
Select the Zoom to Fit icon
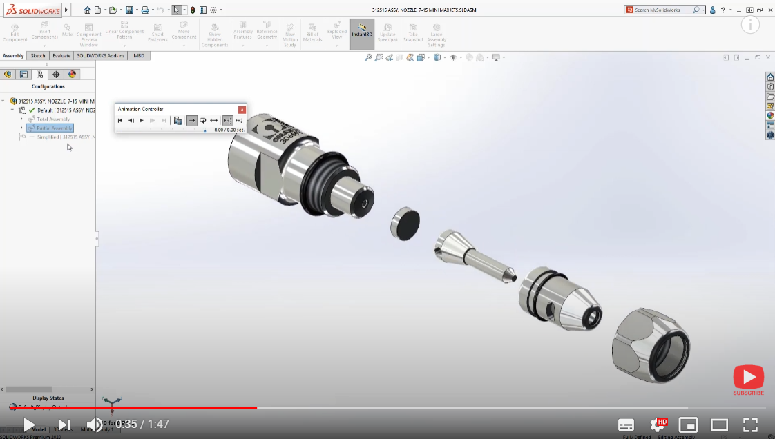coord(368,58)
